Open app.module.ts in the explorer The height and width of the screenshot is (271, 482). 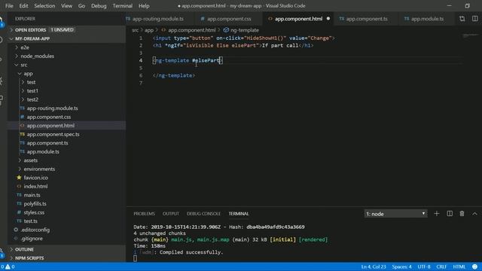point(66,151)
